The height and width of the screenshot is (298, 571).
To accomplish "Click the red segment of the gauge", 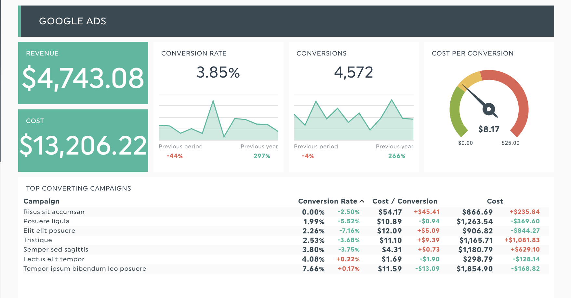I will 520,97.
